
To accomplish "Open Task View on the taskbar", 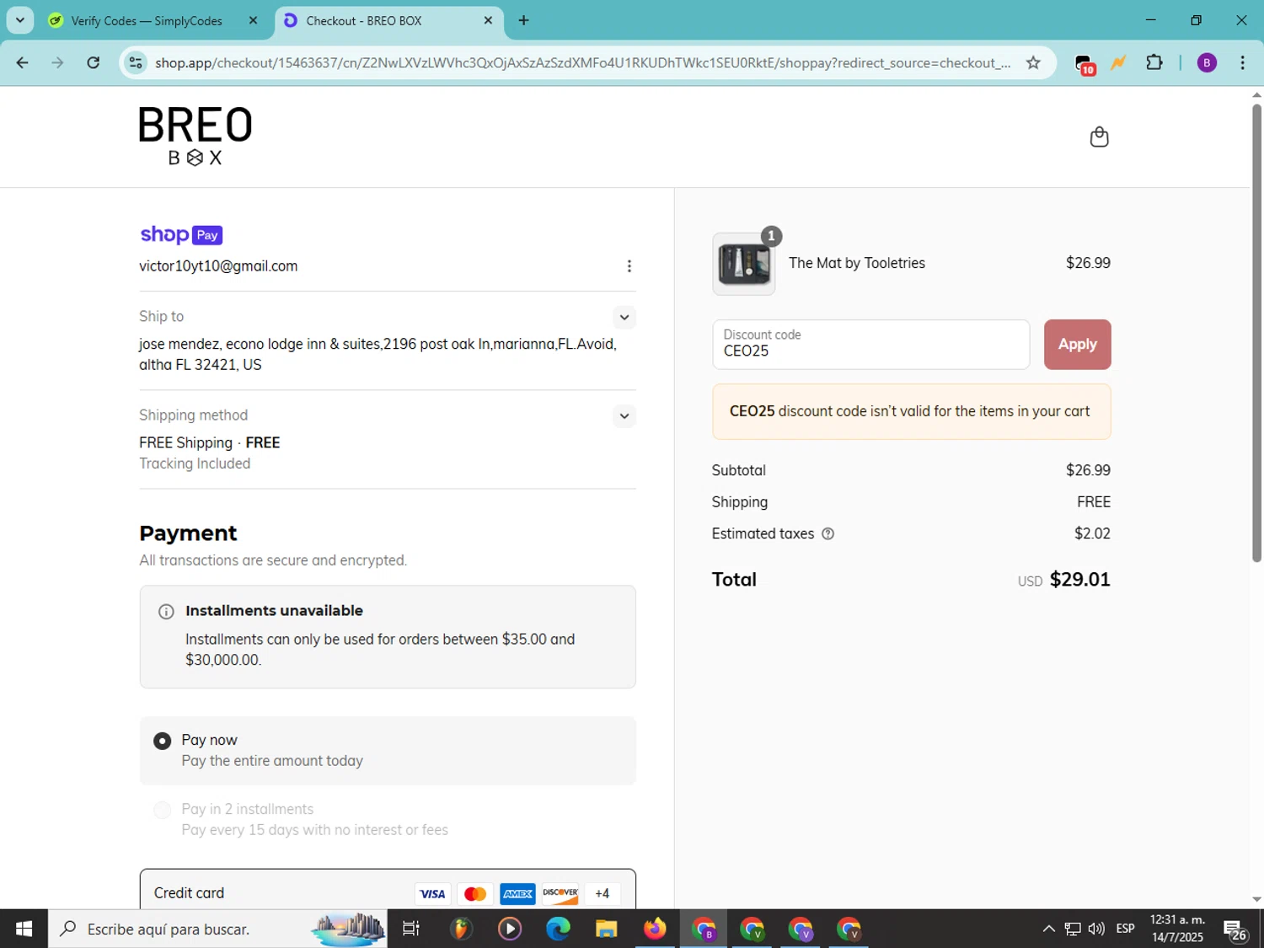I will 411,929.
